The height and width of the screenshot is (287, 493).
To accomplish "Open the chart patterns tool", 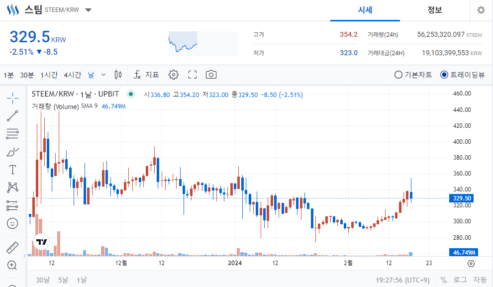I will [12, 188].
